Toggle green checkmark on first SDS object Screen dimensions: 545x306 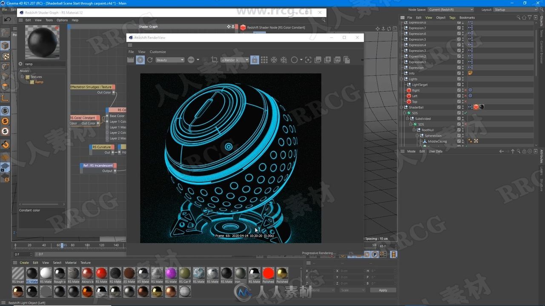click(x=465, y=113)
